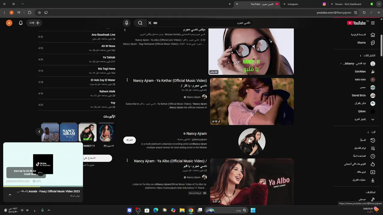Open Qdore subscription channel
Screen dimensions: 383x215
pyautogui.click(x=362, y=111)
